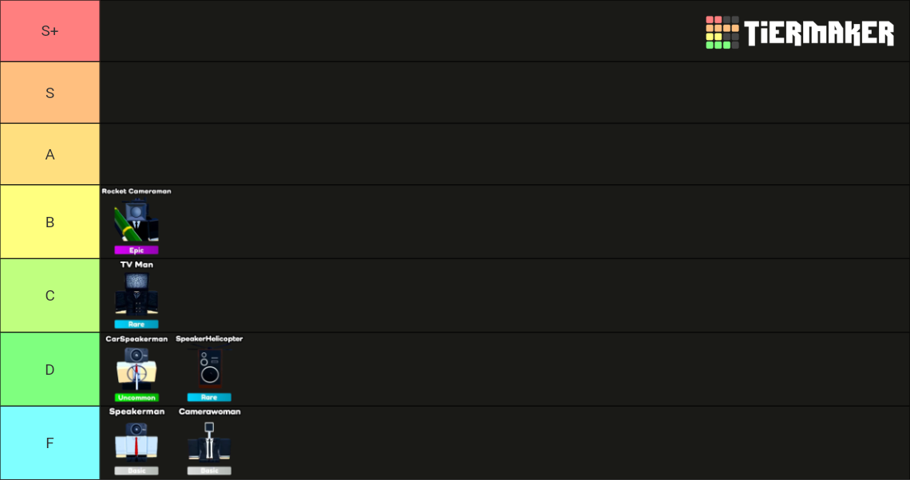This screenshot has height=480, width=910.
Task: Click the Basic badge under Speakerman
Action: pos(136,470)
